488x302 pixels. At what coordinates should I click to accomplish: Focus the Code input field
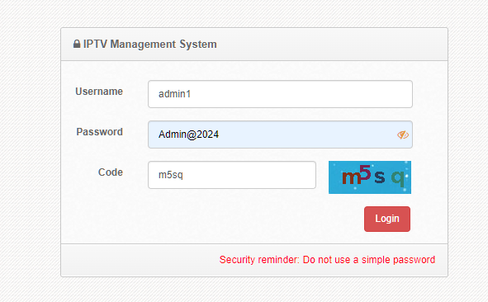[x=232, y=175]
